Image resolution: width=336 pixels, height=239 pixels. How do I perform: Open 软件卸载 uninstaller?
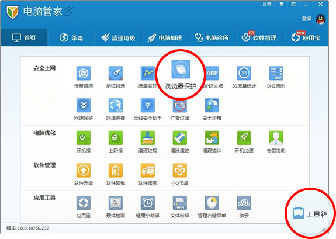(116, 174)
